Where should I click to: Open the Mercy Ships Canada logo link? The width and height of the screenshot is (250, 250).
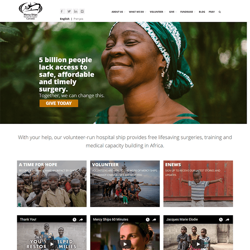tap(30, 11)
